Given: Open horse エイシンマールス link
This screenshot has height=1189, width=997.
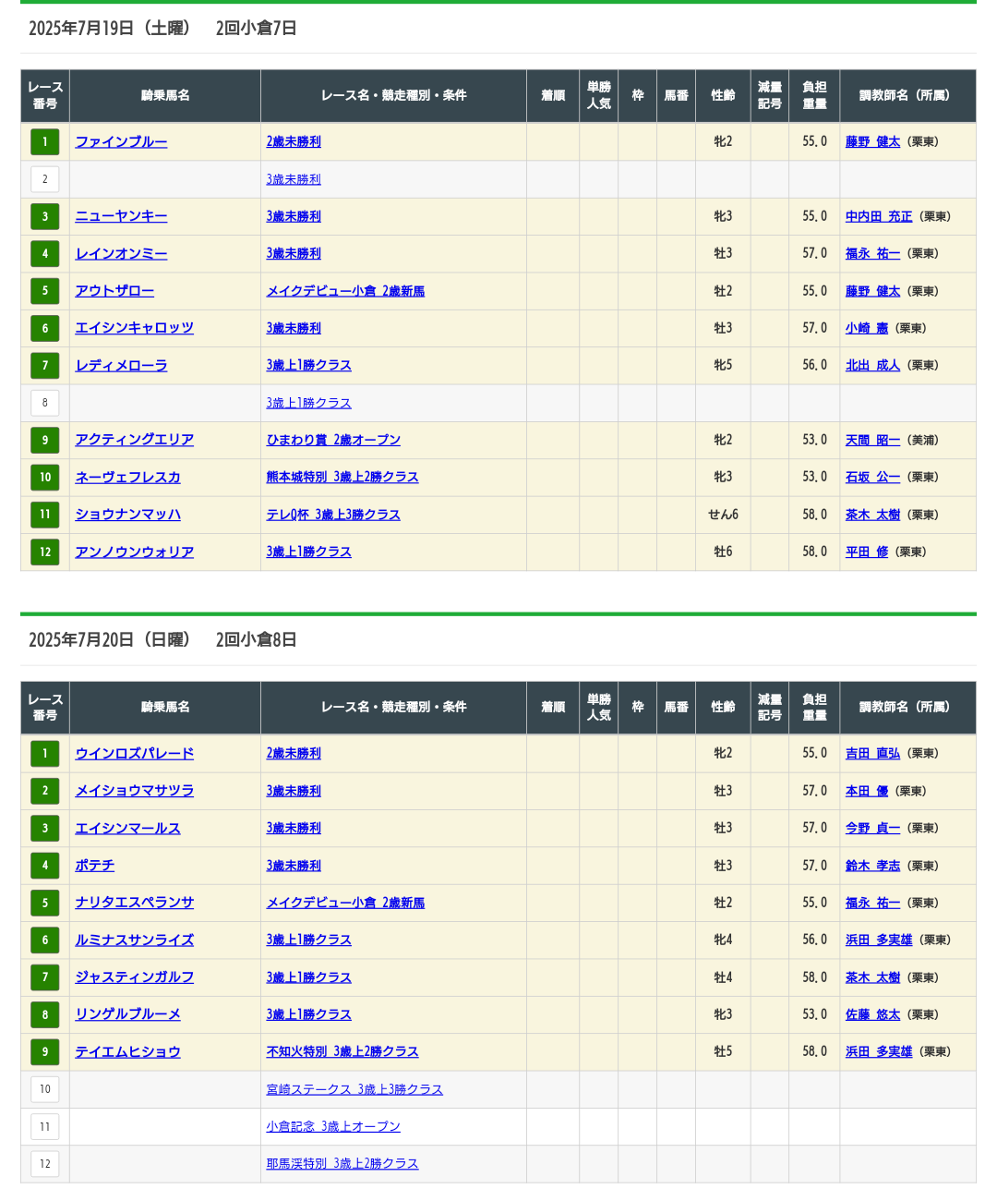Looking at the screenshot, I should (127, 829).
